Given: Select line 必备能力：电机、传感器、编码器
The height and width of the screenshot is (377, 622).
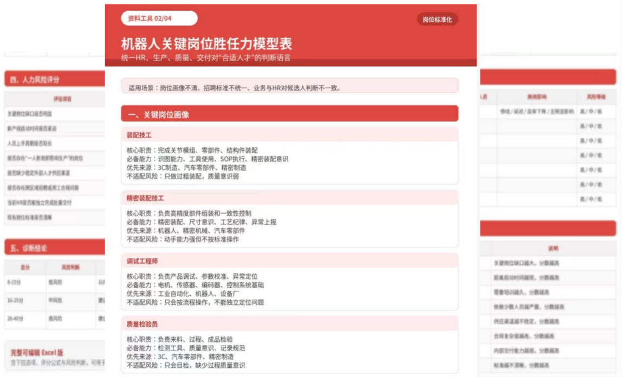Looking at the screenshot, I should 195,285.
